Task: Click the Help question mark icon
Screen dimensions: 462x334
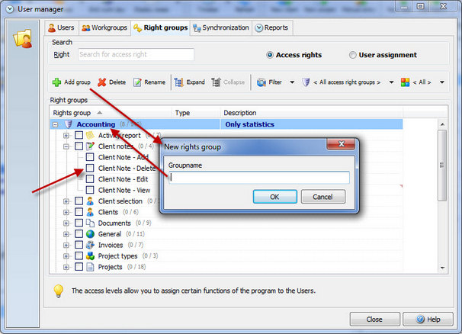Action: 420,319
